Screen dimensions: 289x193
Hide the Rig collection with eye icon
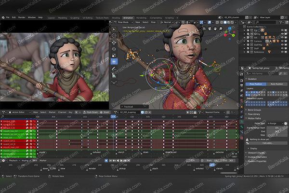tap(282, 30)
